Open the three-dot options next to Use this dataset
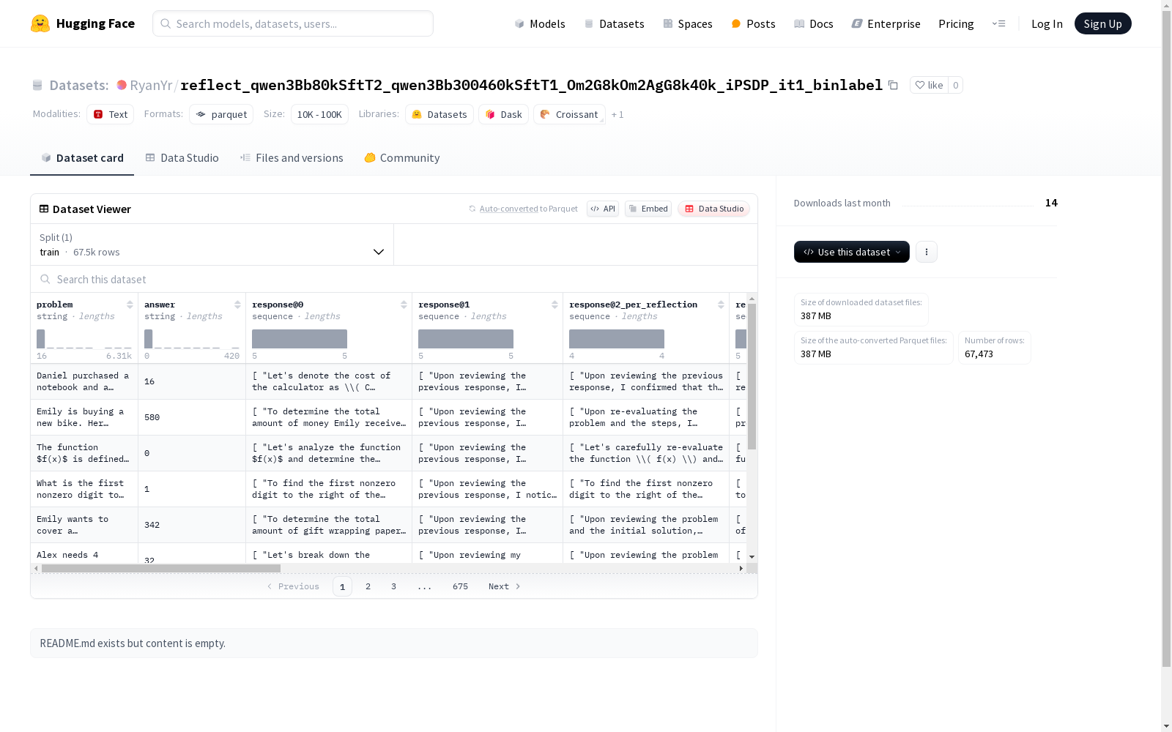 pos(927,252)
